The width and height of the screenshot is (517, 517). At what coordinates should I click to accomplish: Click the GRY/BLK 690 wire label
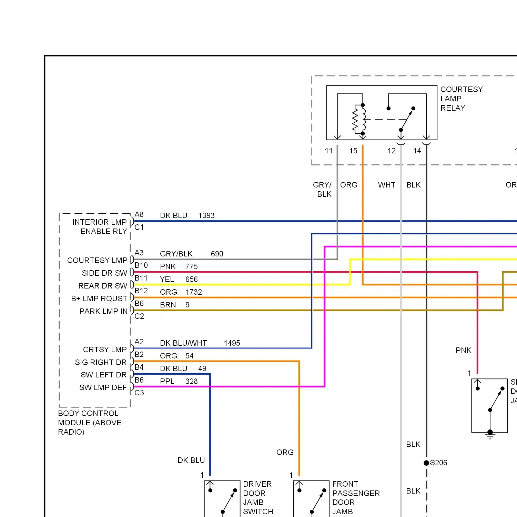(192, 254)
